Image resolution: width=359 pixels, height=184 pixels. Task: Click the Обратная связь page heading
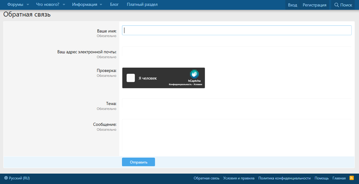pos(27,15)
